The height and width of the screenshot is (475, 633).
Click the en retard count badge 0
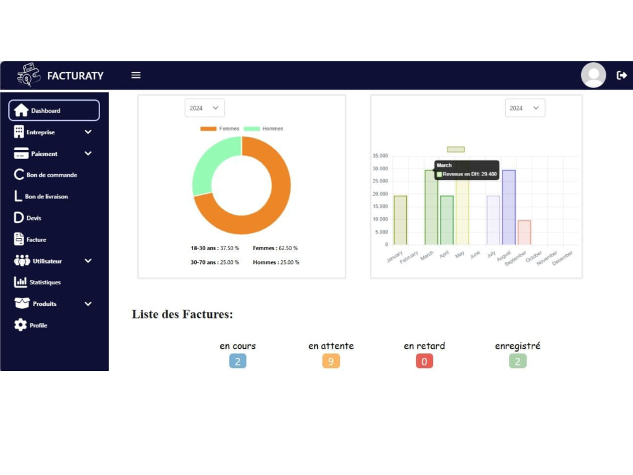click(x=424, y=361)
